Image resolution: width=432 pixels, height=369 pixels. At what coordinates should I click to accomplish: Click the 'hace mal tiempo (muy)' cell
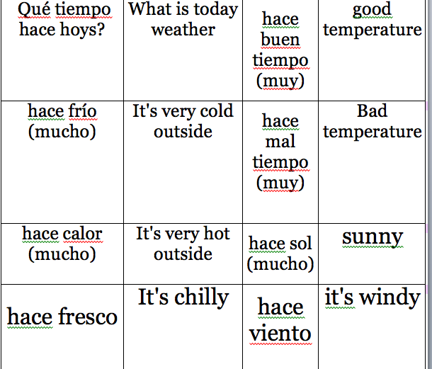click(x=280, y=152)
